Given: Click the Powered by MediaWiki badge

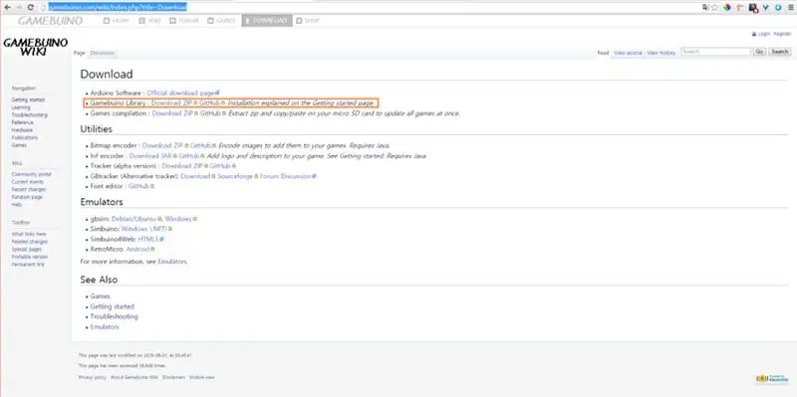Looking at the screenshot, I should click(771, 378).
